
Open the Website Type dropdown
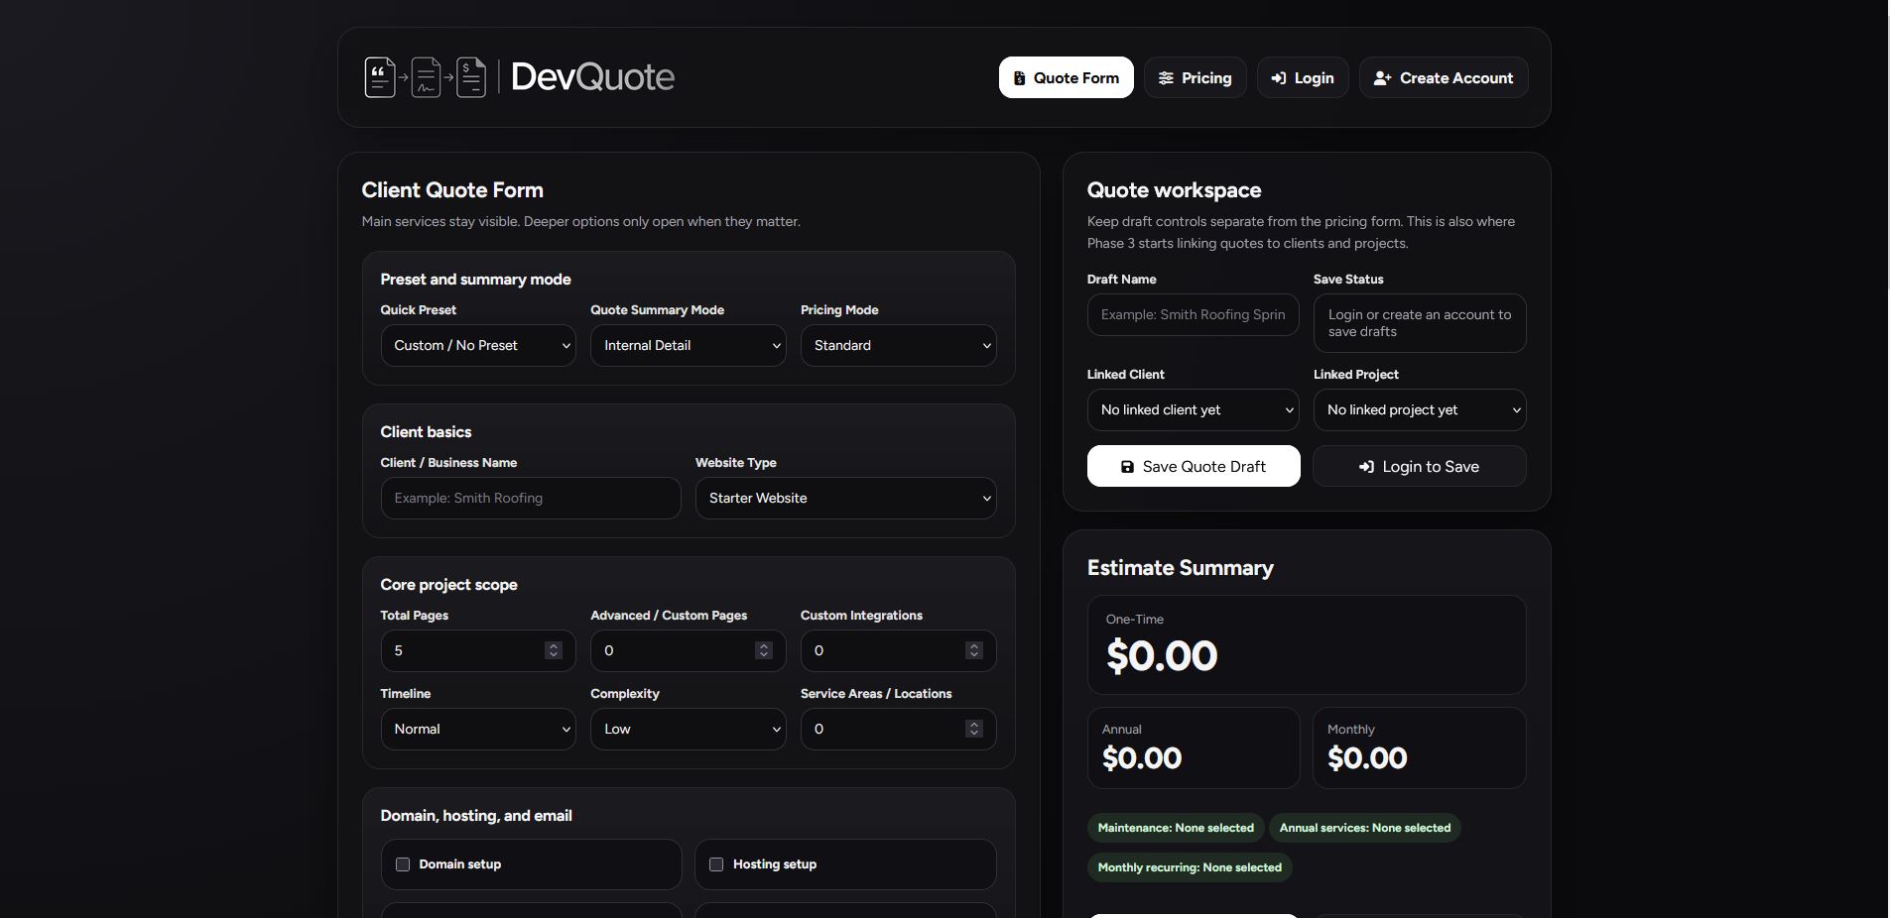(x=845, y=498)
